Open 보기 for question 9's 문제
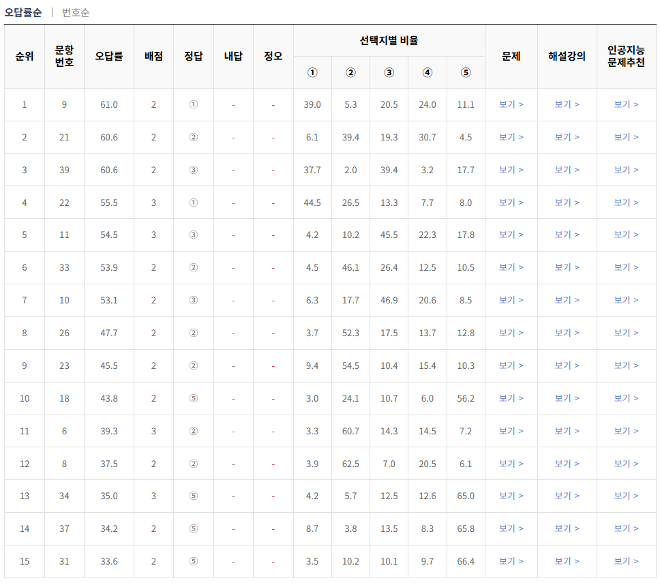The width and height of the screenshot is (660, 583). point(509,104)
